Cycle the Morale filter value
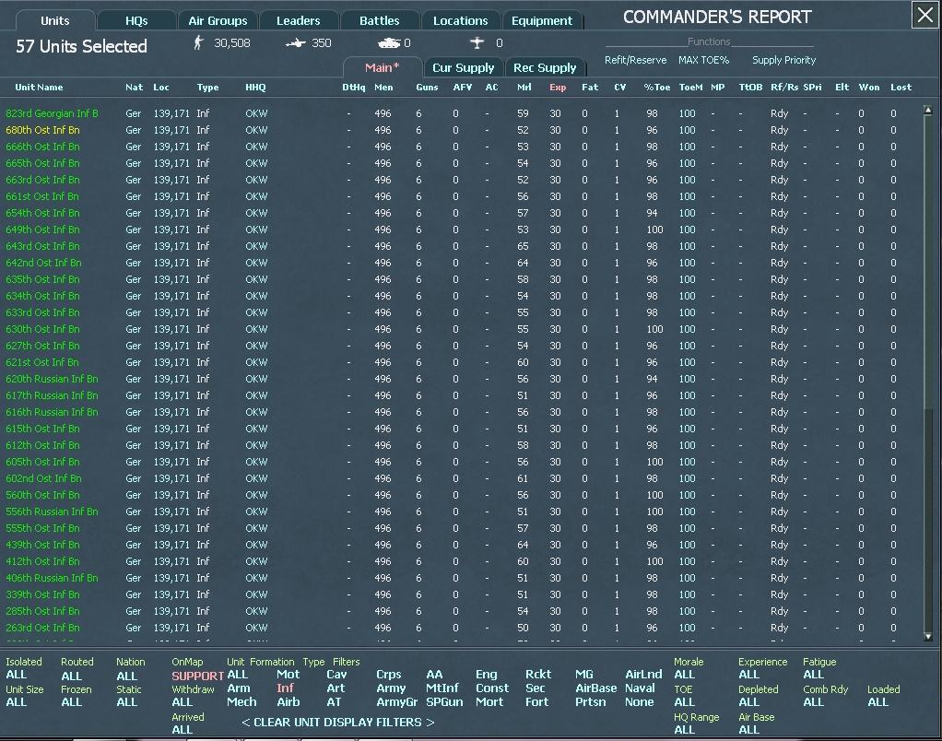 point(684,675)
